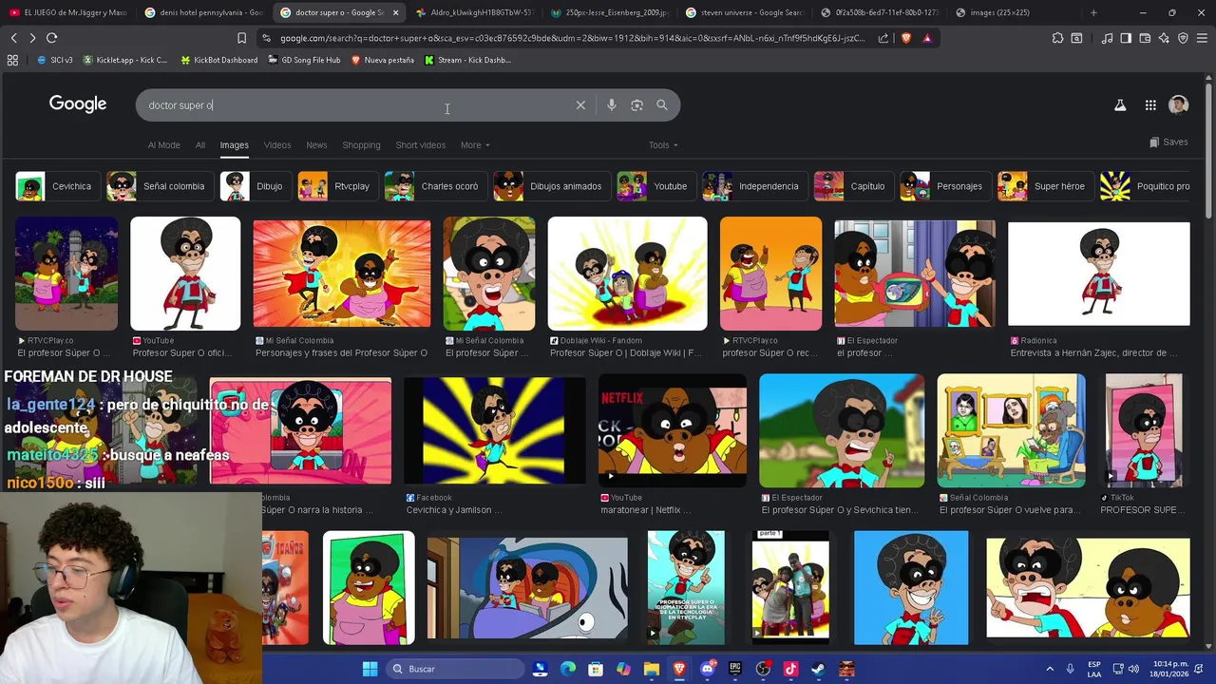
Task: Switch to the News tab
Action: coord(316,145)
